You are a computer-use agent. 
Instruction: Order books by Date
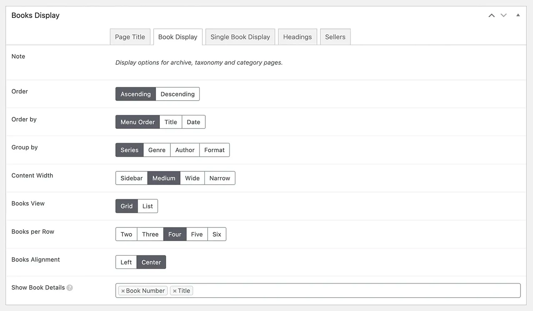(193, 122)
